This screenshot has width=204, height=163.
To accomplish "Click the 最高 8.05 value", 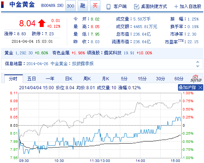I will 95,27.
